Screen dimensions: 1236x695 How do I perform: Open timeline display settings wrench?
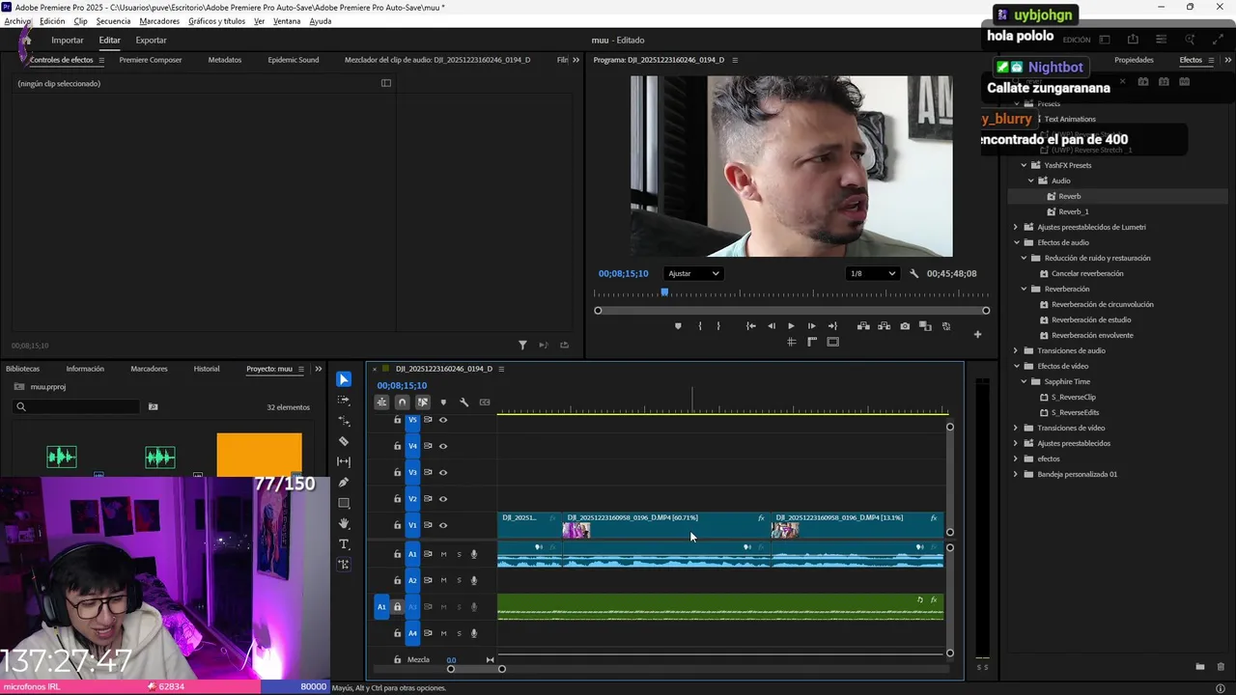point(463,403)
